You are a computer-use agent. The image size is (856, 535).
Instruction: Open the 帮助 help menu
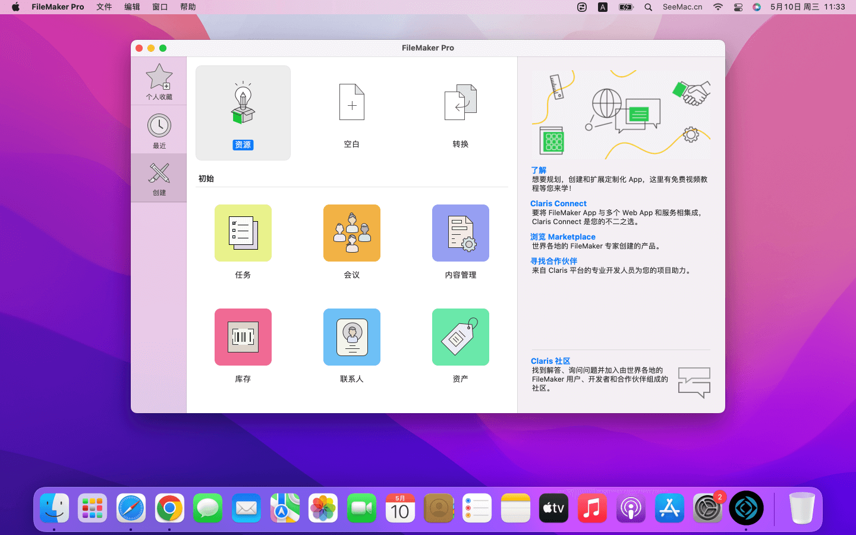coord(188,7)
